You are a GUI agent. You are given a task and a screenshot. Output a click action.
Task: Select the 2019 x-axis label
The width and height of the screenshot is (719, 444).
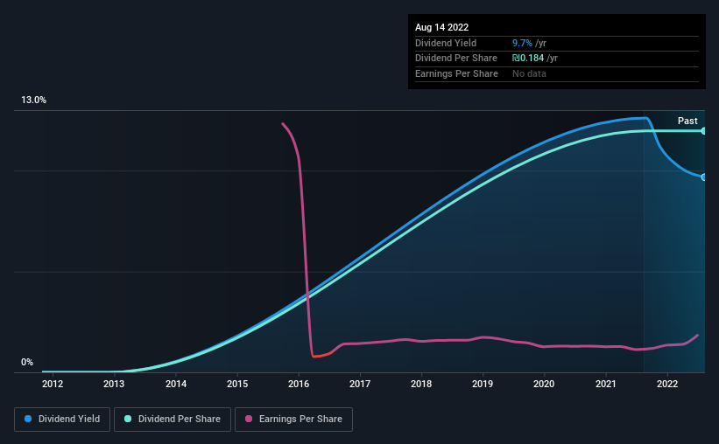point(483,384)
